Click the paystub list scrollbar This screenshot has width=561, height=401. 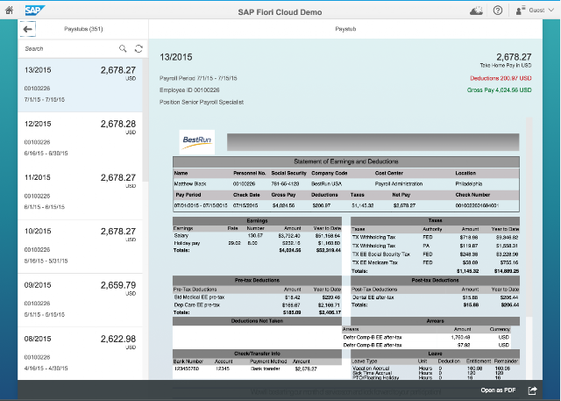146,120
